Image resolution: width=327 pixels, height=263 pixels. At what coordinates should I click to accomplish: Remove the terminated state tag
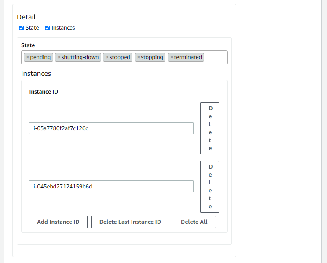[x=172, y=57]
